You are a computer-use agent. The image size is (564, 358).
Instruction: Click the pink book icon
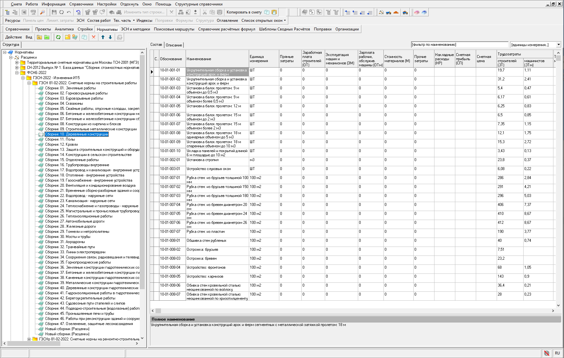pos(417,12)
